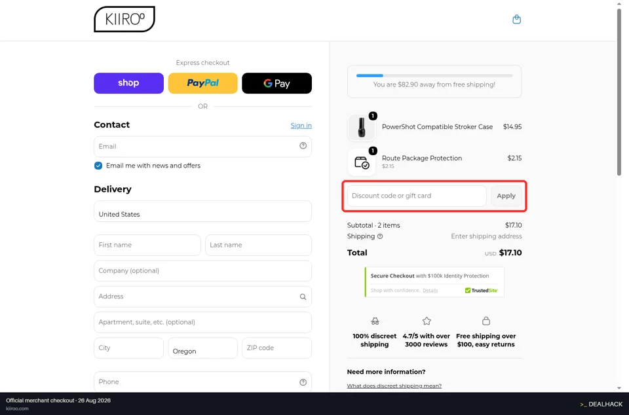
Task: Focus the Phone input field
Action: click(x=202, y=382)
